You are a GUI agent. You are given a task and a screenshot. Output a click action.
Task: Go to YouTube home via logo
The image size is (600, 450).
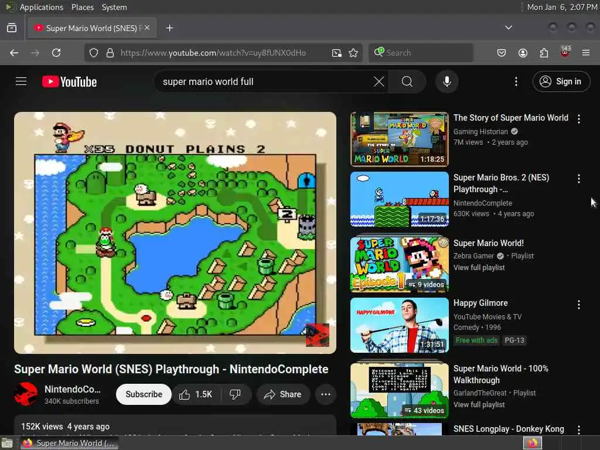[x=69, y=81]
